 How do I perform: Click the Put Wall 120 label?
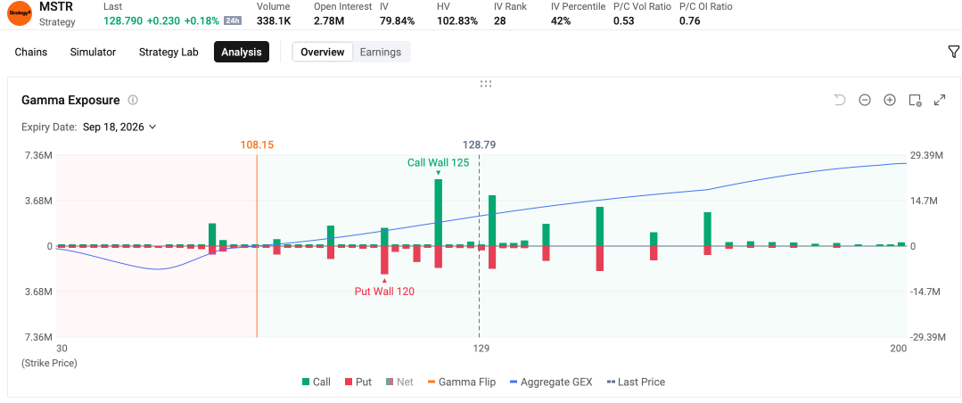click(384, 292)
